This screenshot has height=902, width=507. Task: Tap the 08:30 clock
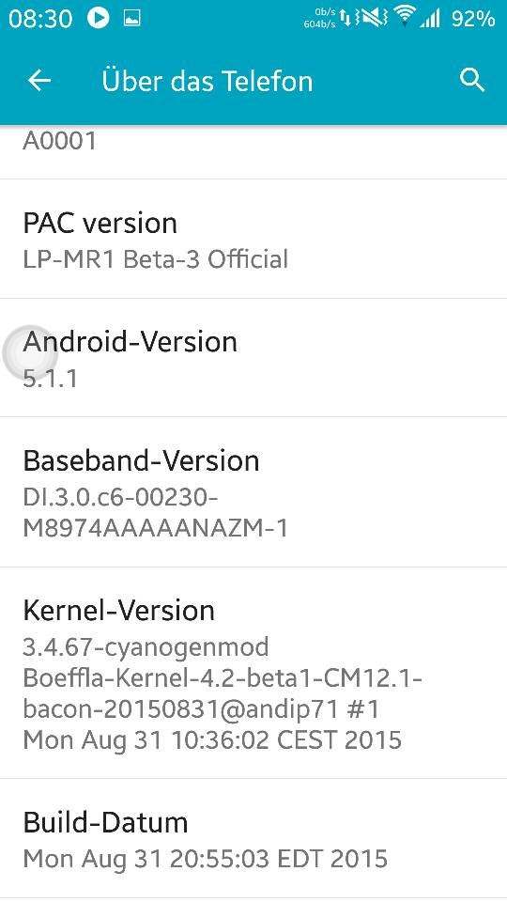(x=40, y=19)
